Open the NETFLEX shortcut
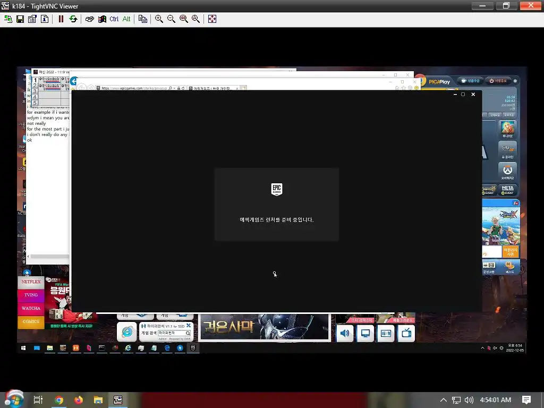Image resolution: width=544 pixels, height=408 pixels. coord(31,282)
